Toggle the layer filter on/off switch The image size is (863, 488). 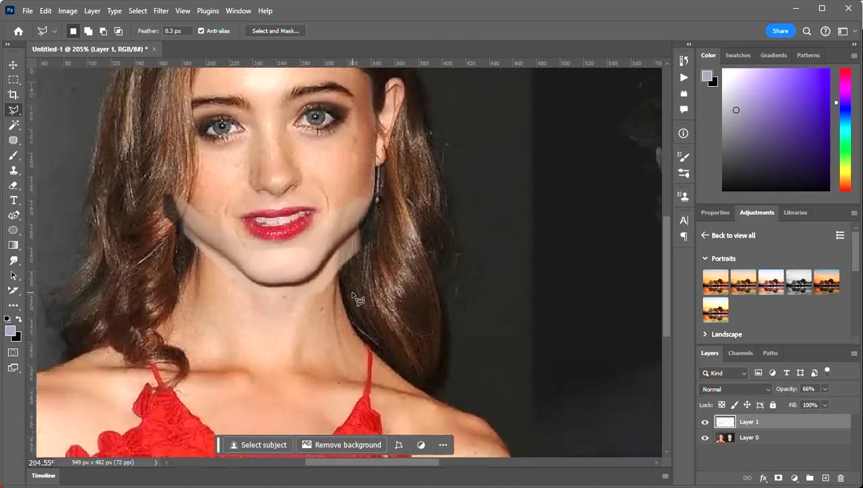827,371
